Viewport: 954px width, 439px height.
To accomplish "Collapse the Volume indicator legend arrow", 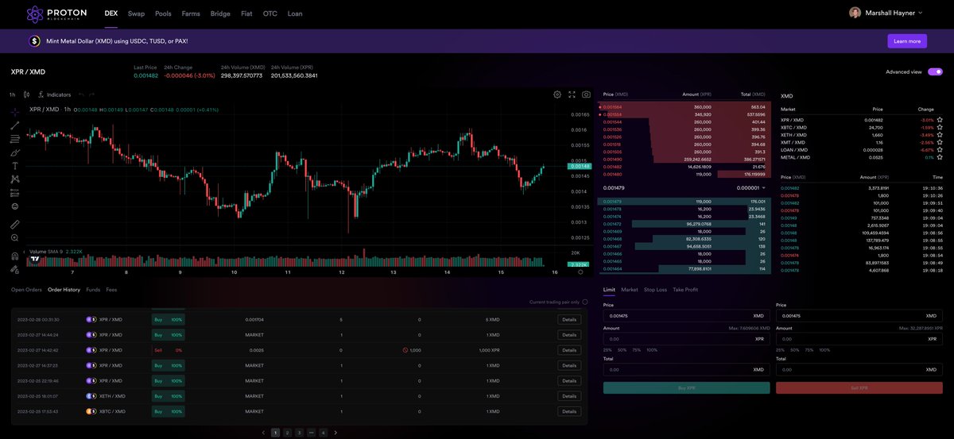I will coord(25,252).
